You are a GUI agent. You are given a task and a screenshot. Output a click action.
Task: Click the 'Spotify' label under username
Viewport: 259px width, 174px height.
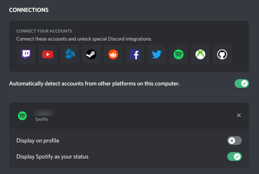(42, 119)
